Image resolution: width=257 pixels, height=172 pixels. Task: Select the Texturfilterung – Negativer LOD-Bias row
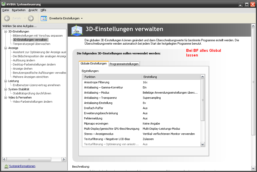[141, 139]
